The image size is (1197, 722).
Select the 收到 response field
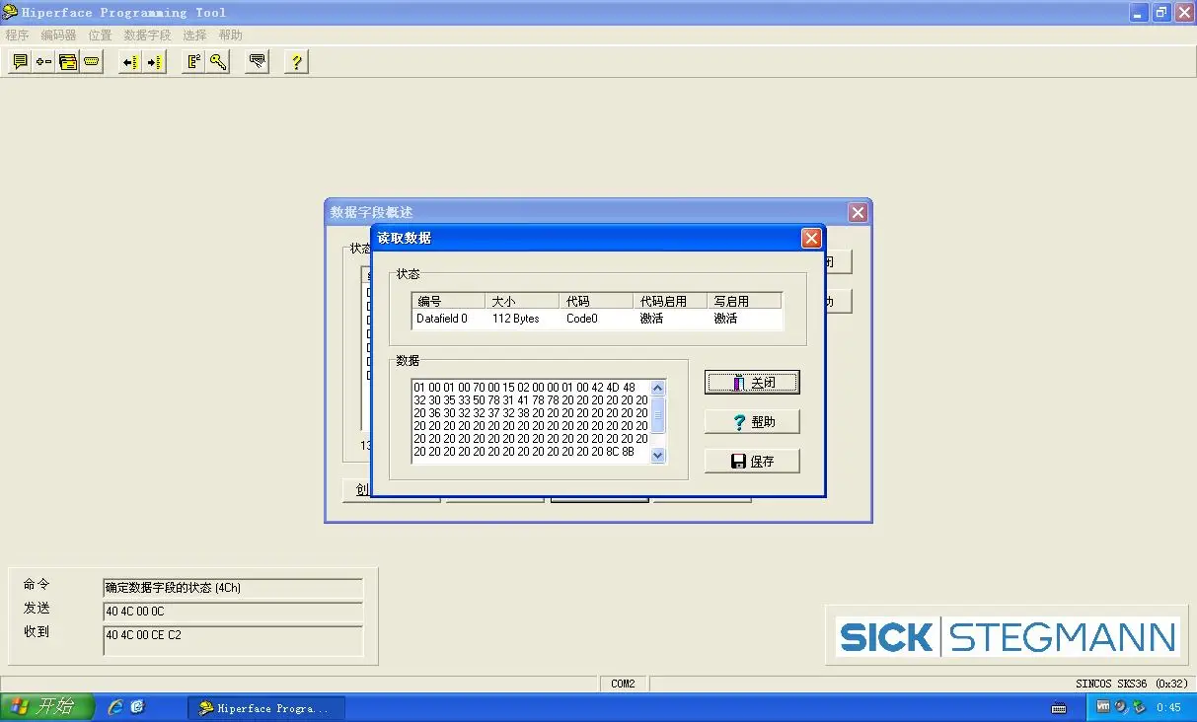coord(233,635)
